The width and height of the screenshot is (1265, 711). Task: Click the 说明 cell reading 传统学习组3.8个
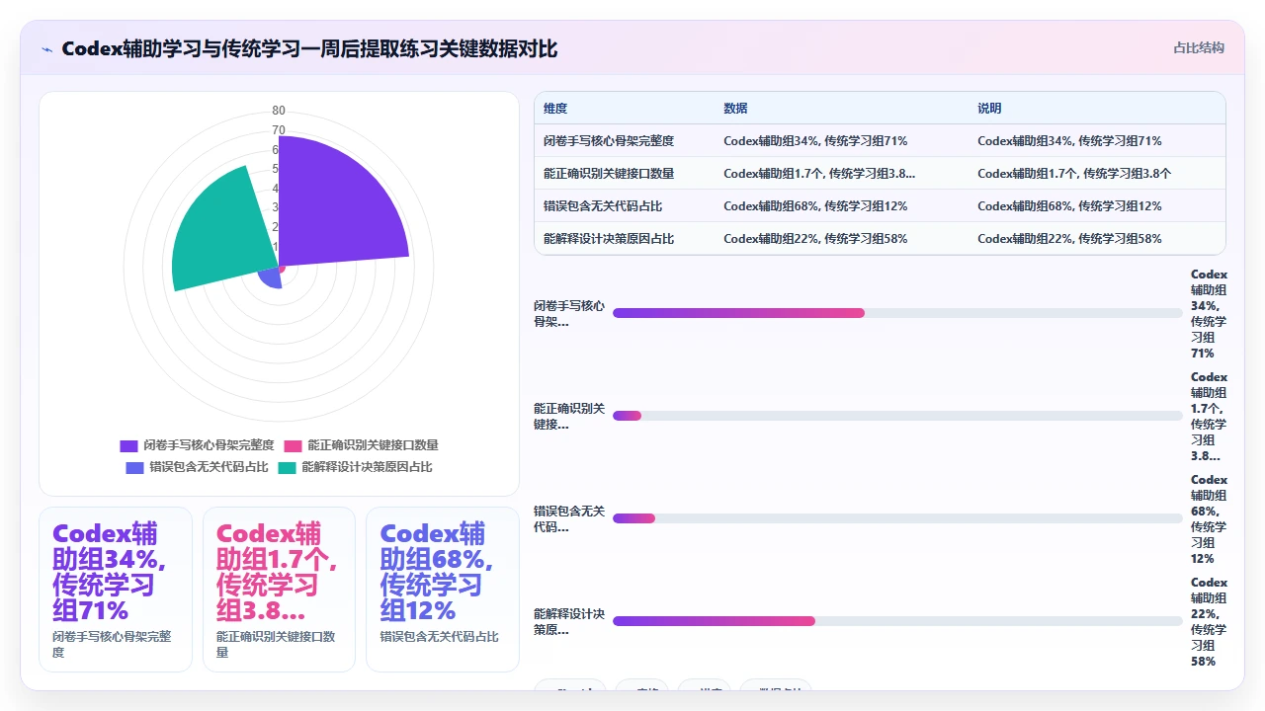1074,174
